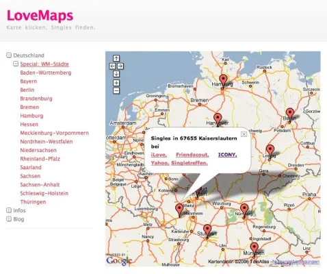Select the Stuttgart map pin

[x=207, y=231]
